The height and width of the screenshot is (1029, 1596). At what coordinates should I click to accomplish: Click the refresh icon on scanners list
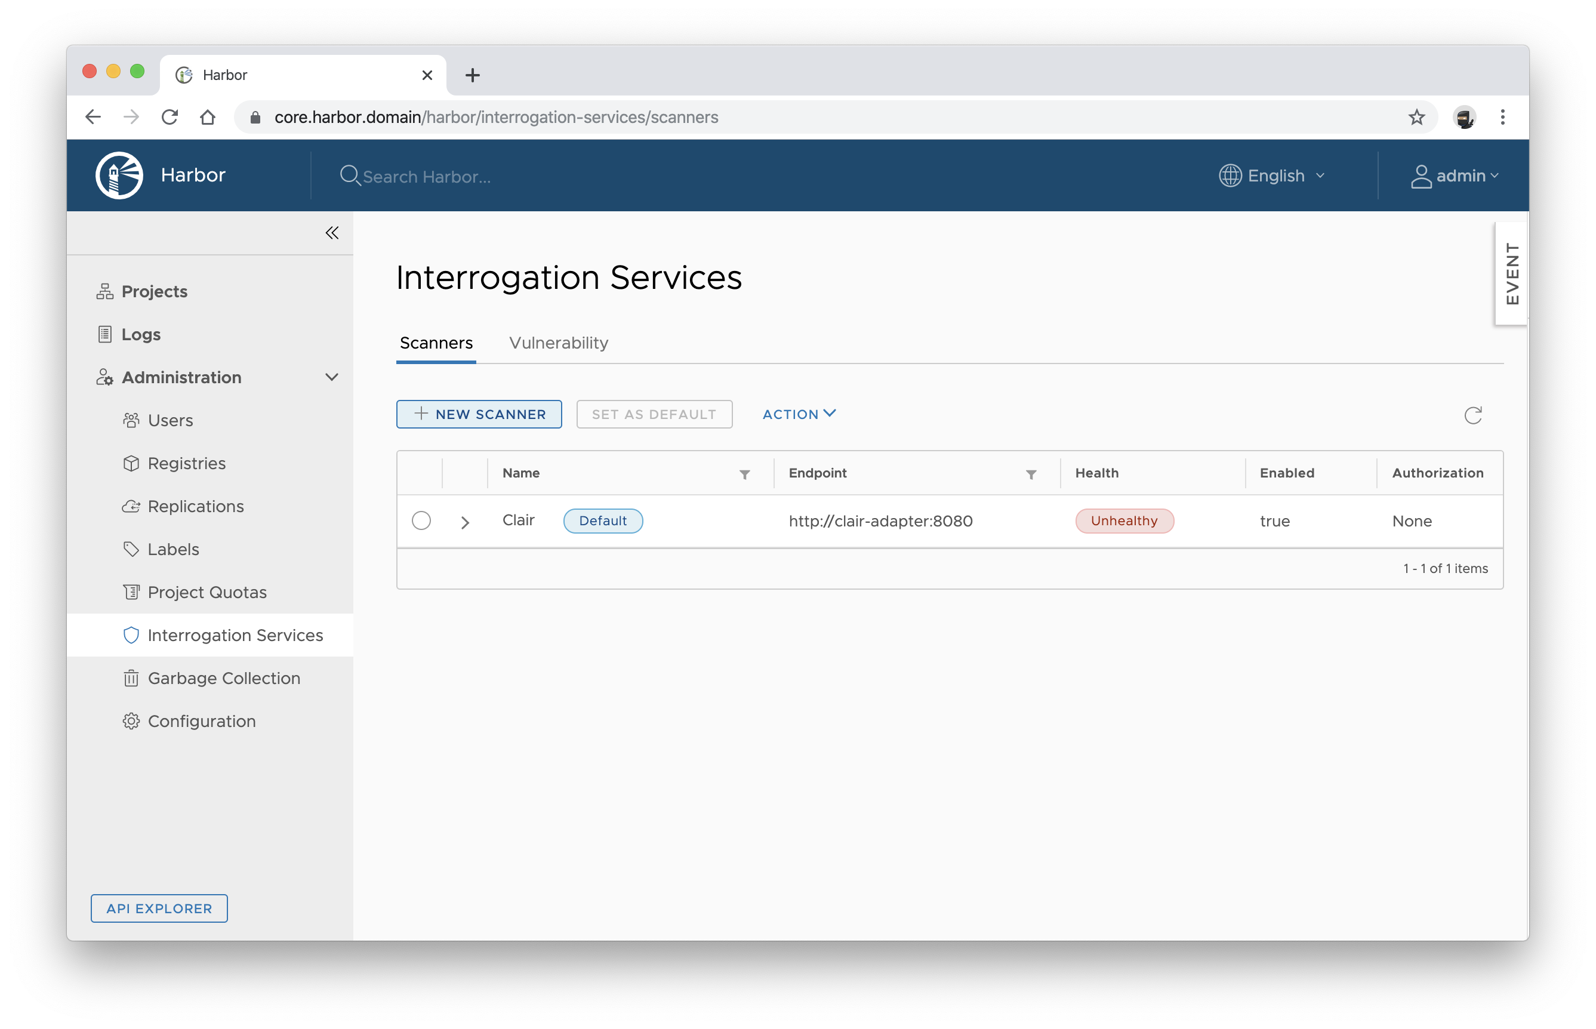coord(1474,415)
